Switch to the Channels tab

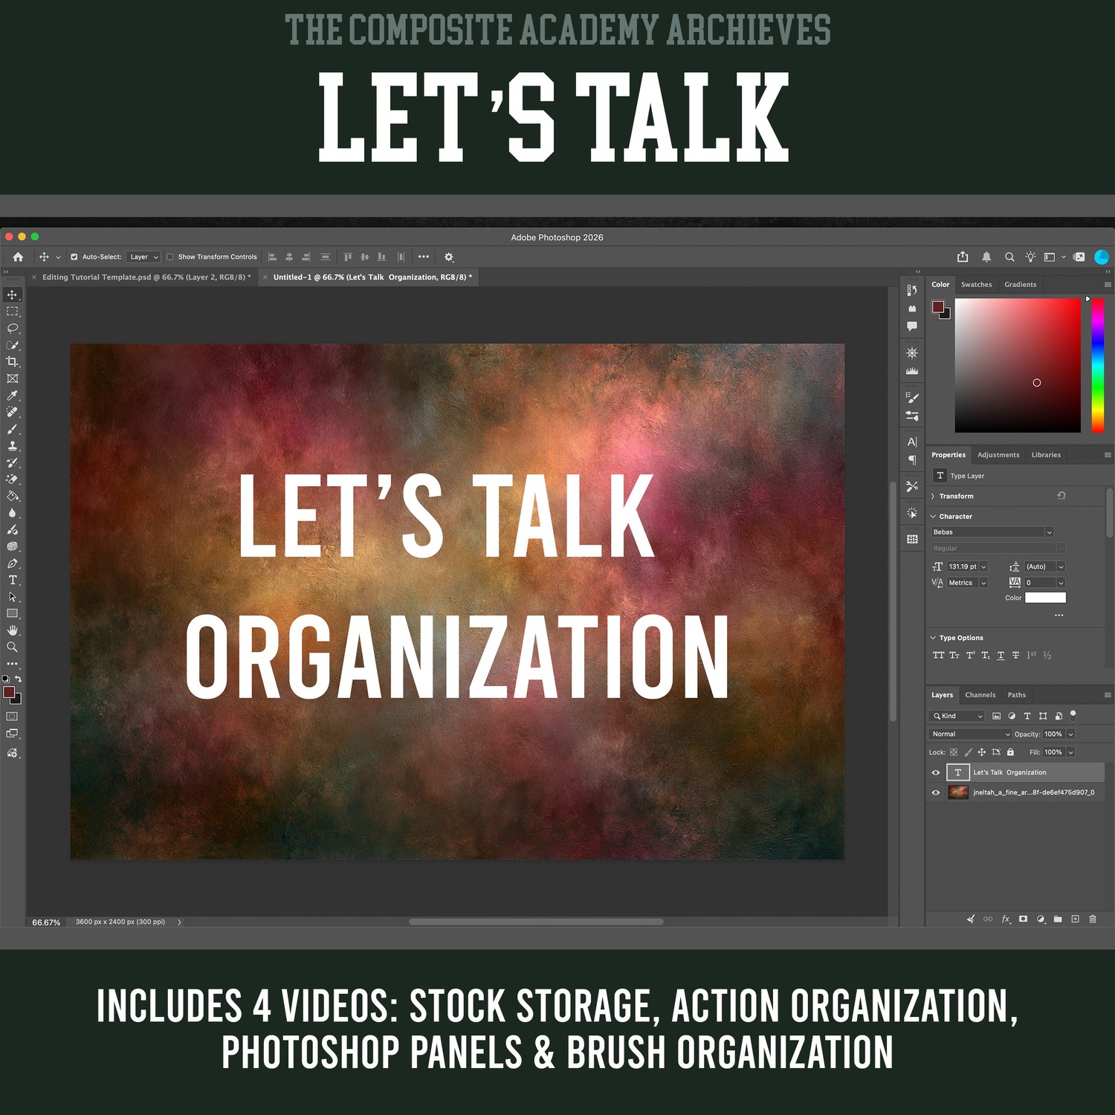click(980, 695)
